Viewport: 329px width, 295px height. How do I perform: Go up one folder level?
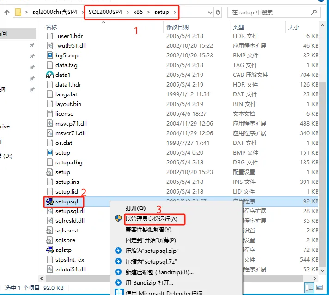point(7,13)
